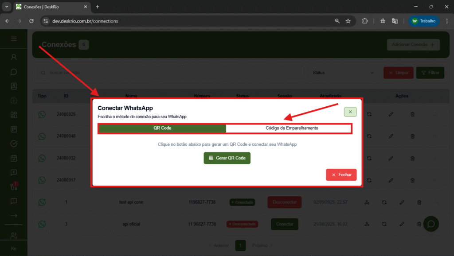Select page 1 in pagination
The image size is (454, 256).
(x=240, y=245)
